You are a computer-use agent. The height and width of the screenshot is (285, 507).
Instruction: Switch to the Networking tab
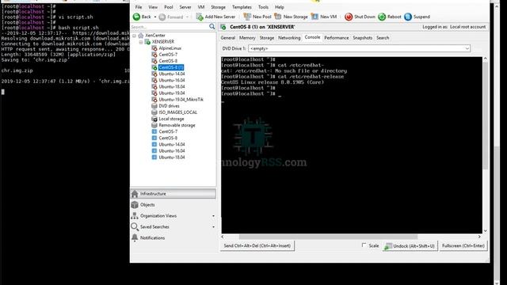coord(289,38)
